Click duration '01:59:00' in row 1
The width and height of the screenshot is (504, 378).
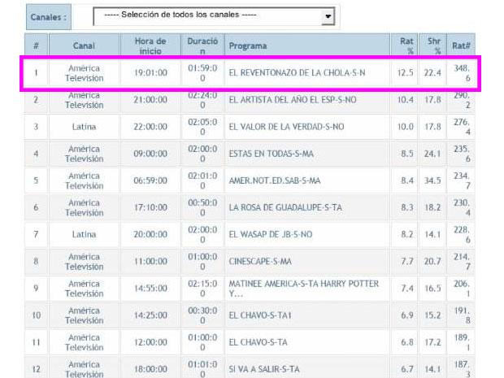point(202,73)
